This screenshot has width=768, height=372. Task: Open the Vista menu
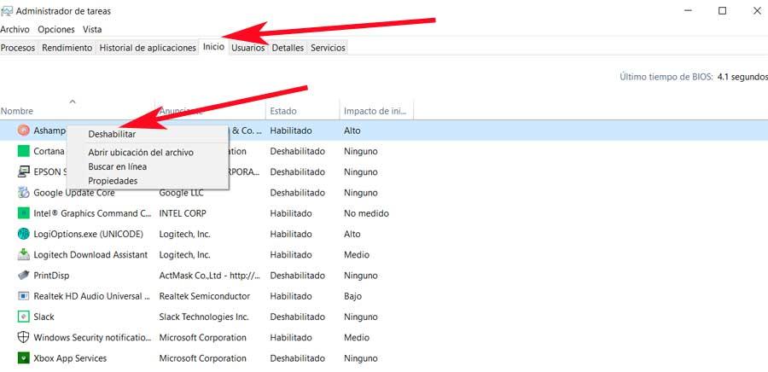92,29
